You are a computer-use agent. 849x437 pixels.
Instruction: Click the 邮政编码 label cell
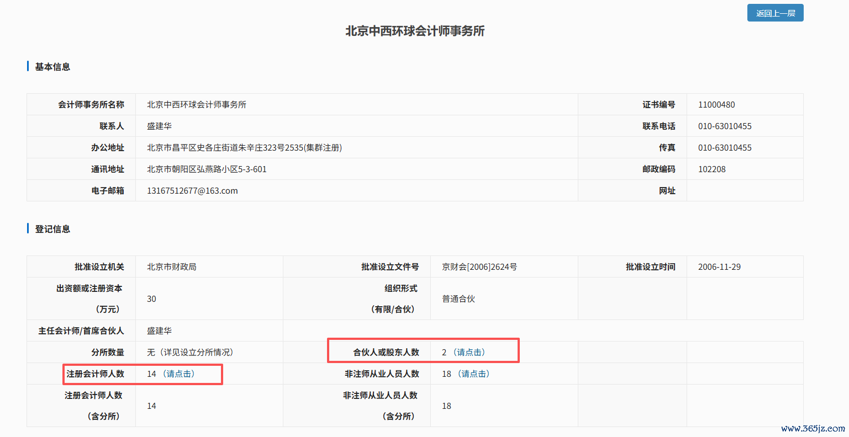click(x=632, y=169)
